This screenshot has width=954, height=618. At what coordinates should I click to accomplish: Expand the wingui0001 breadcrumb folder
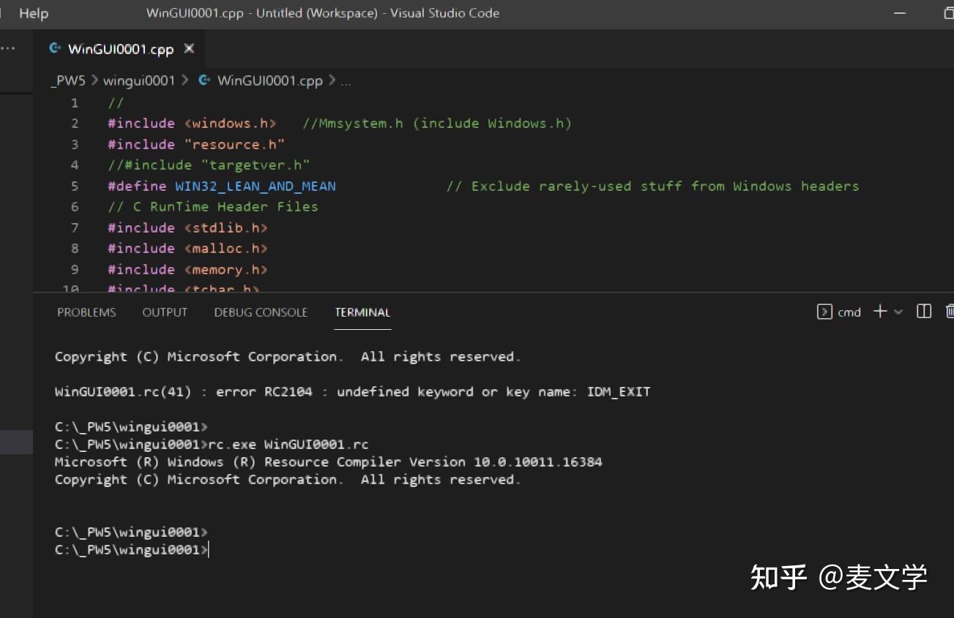[x=138, y=80]
